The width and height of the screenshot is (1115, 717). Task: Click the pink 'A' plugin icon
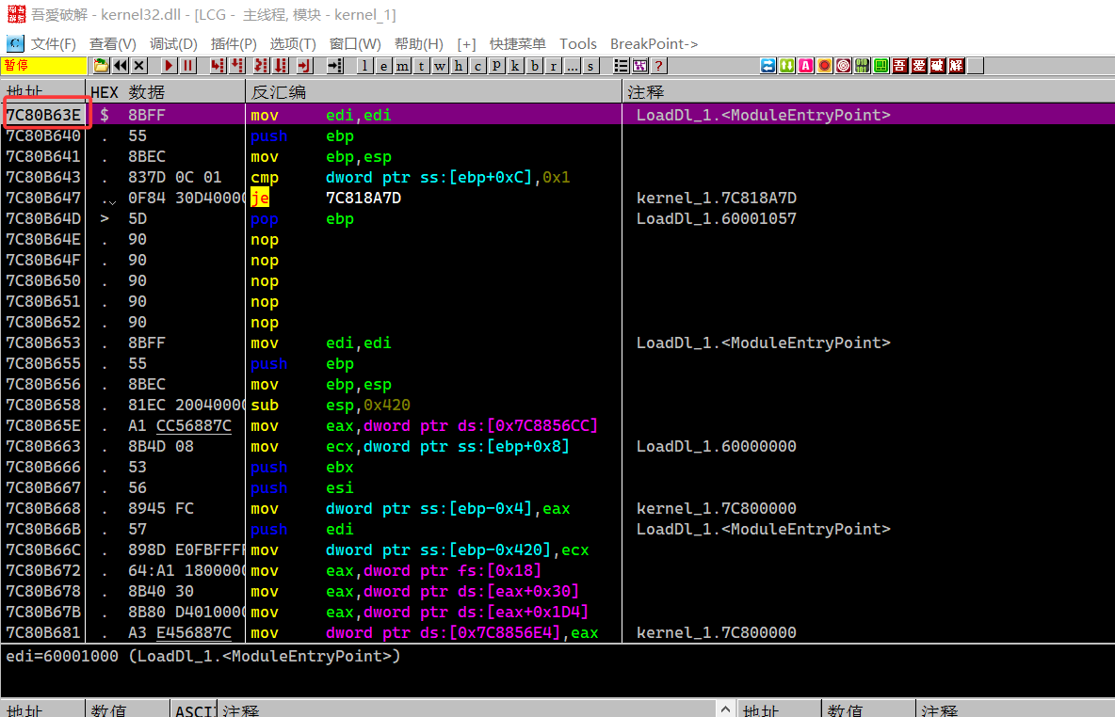[806, 66]
